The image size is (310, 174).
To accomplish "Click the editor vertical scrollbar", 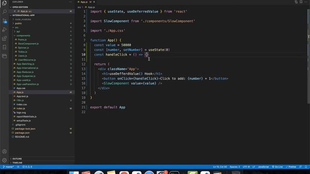I will click(309, 56).
